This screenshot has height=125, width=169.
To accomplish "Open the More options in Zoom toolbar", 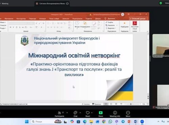I will (128, 114).
